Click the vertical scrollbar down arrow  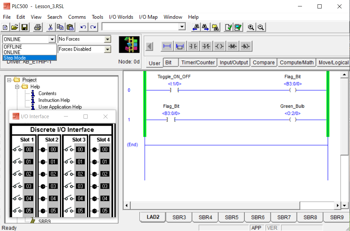344,206
